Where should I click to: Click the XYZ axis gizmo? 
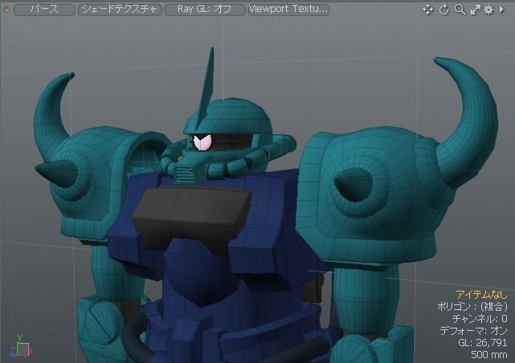(x=21, y=347)
